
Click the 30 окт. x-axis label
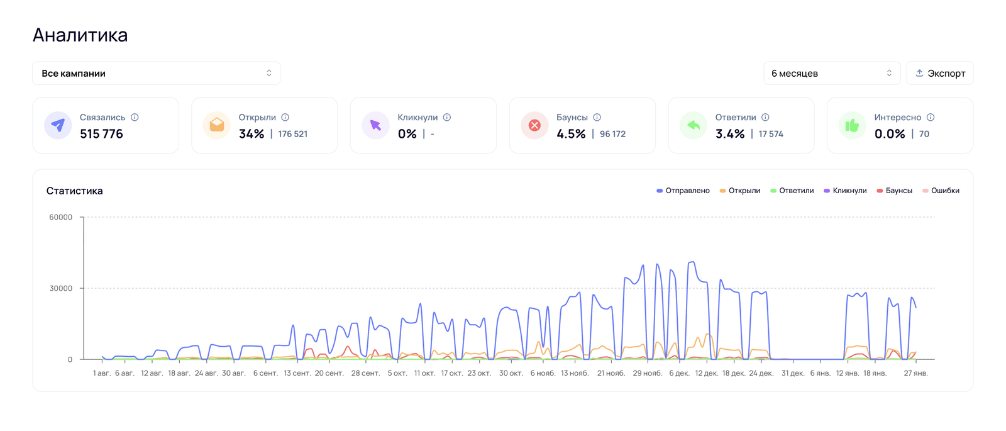click(511, 373)
